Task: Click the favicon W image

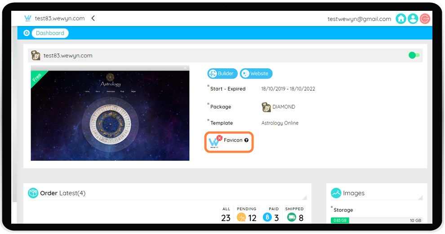Action: [214, 142]
